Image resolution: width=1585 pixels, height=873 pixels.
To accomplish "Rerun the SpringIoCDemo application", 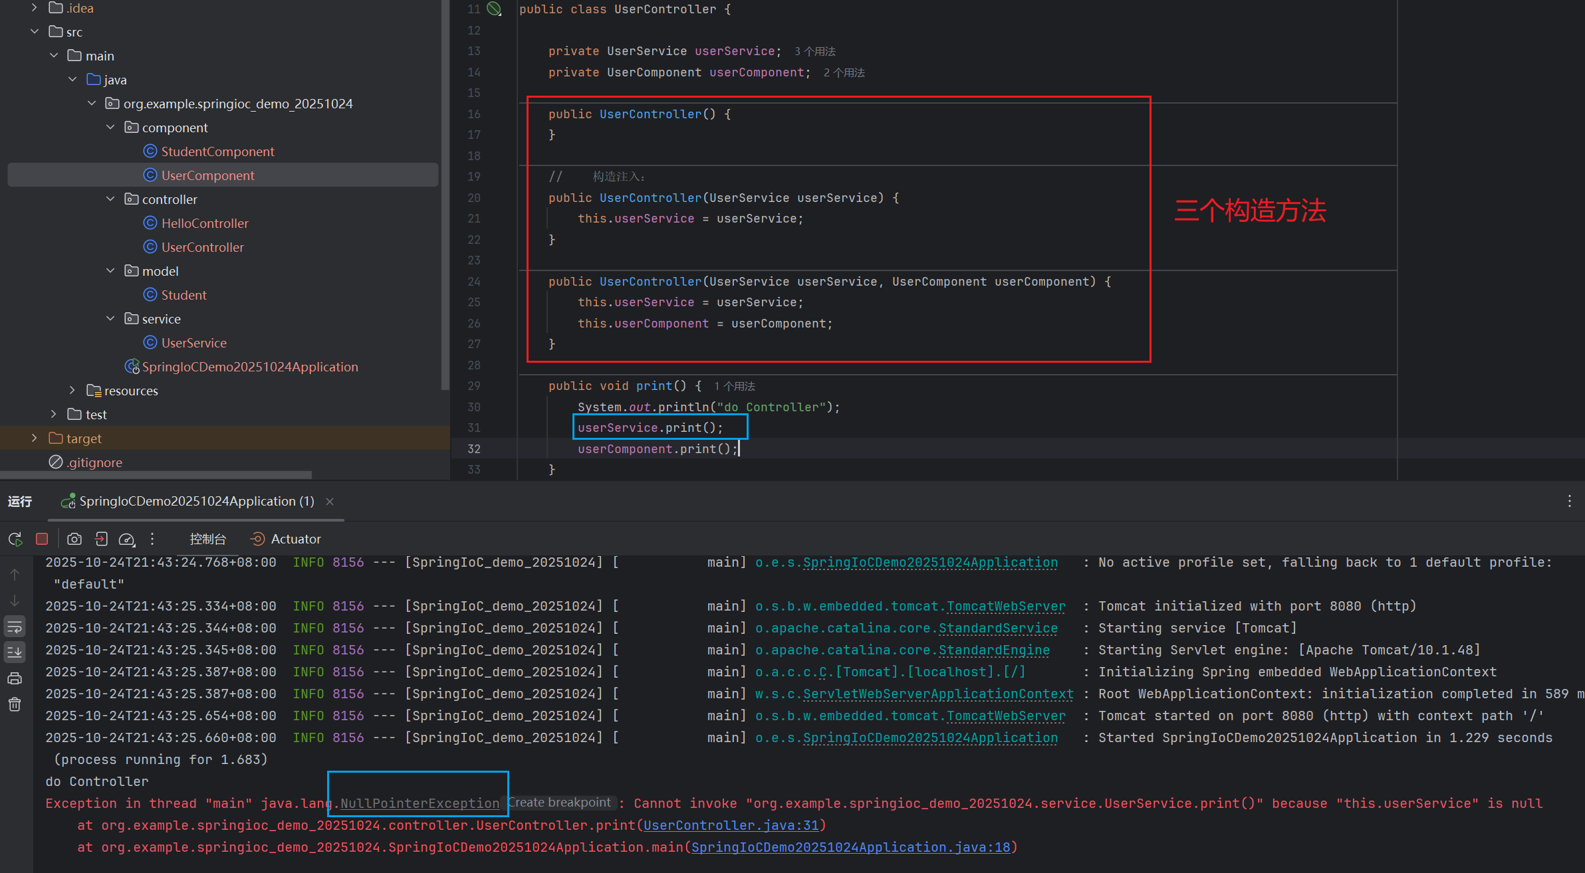I will [15, 539].
